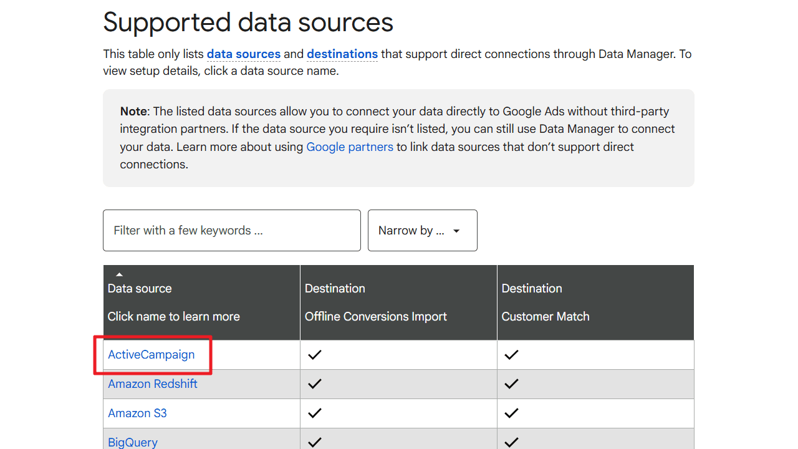Screen dimensions: 798x449
Task: Open the Amazon S3 link
Action: tap(137, 413)
